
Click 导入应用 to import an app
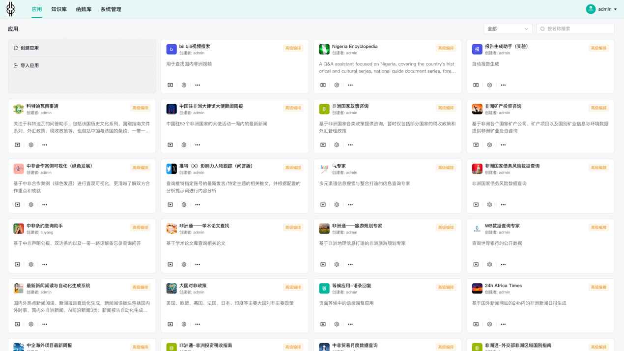[30, 65]
